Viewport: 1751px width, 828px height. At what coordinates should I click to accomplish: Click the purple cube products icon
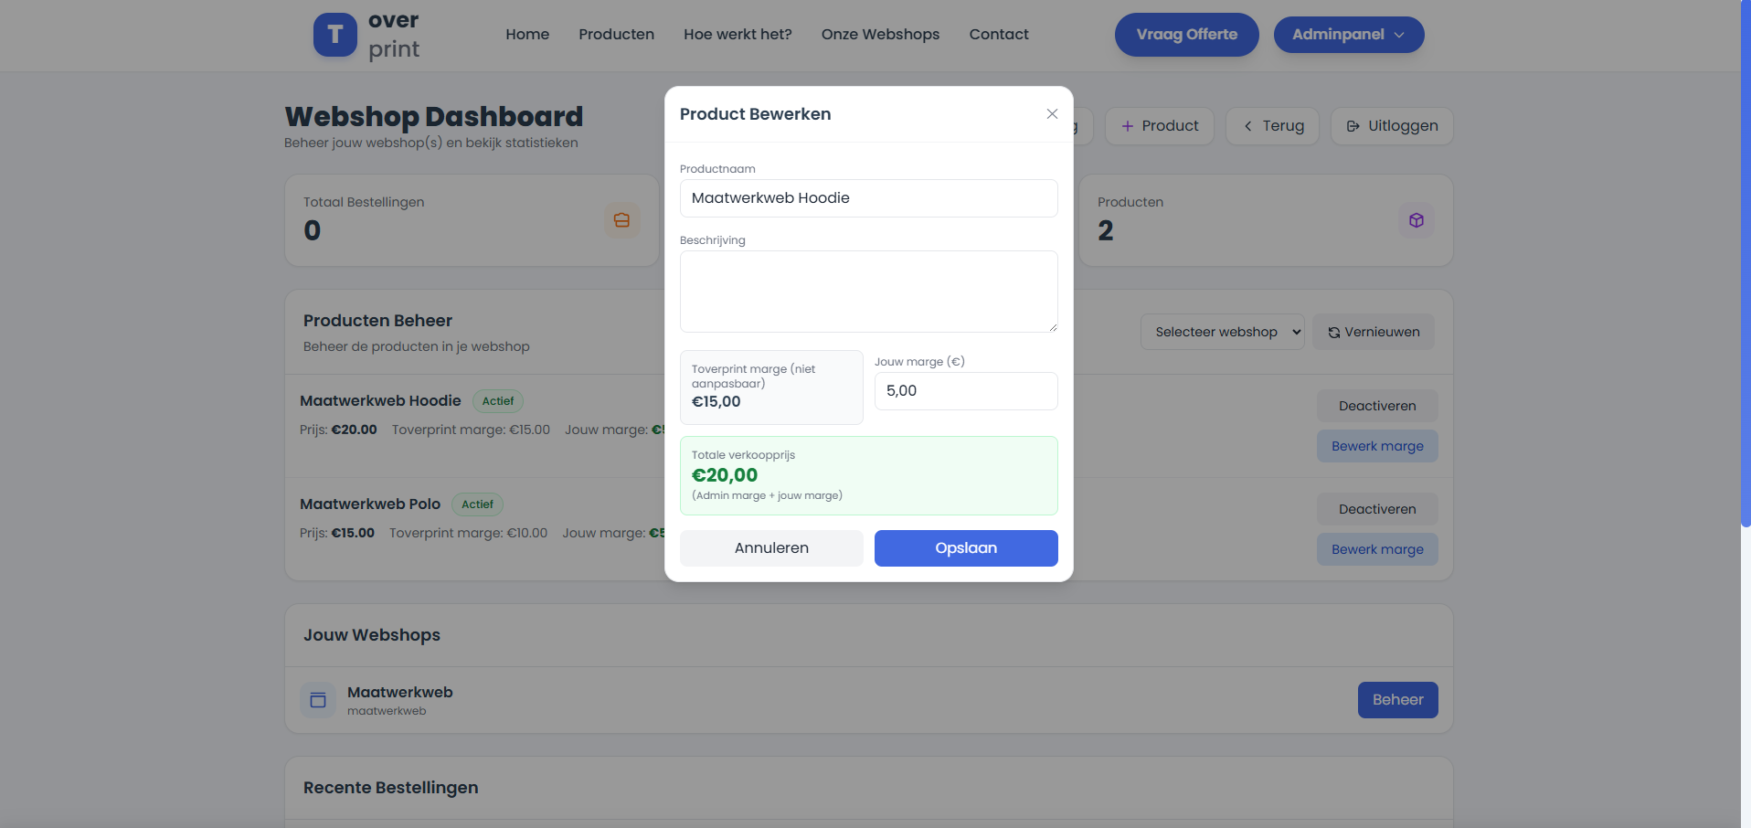1416,220
